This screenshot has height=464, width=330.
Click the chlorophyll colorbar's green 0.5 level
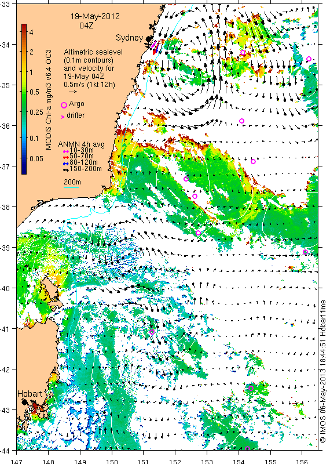pyautogui.click(x=24, y=92)
